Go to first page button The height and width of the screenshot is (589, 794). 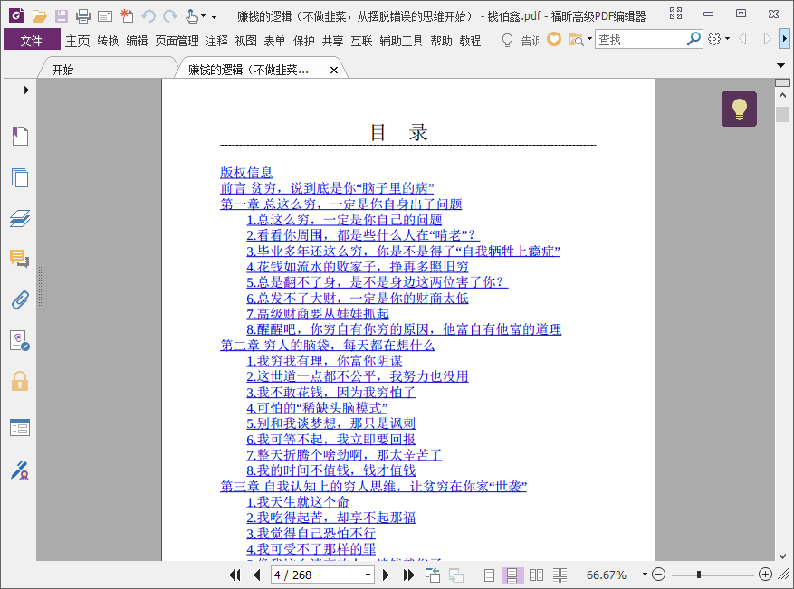pyautogui.click(x=234, y=575)
